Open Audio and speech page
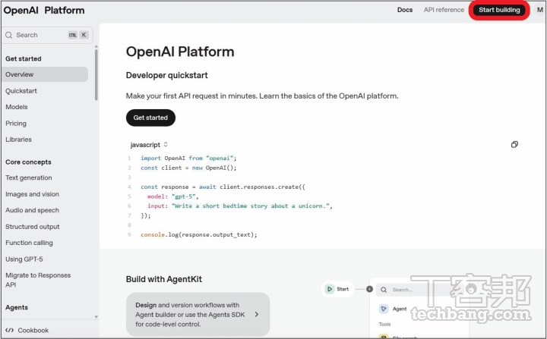This screenshot has width=547, height=339. point(32,210)
